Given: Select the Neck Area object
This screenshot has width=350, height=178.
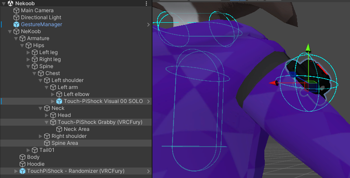Looking at the screenshot, I should [x=76, y=129].
